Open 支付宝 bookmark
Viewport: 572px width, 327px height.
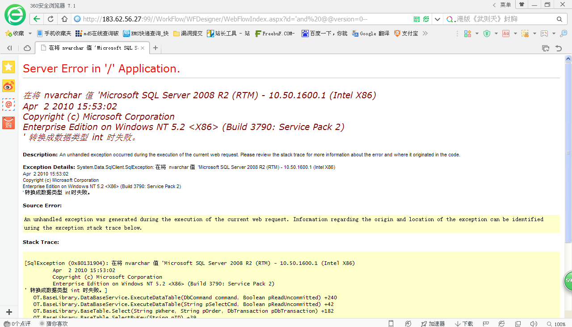tap(406, 34)
